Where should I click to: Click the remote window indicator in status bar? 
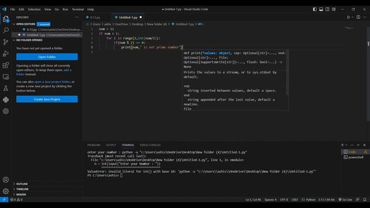point(4,199)
